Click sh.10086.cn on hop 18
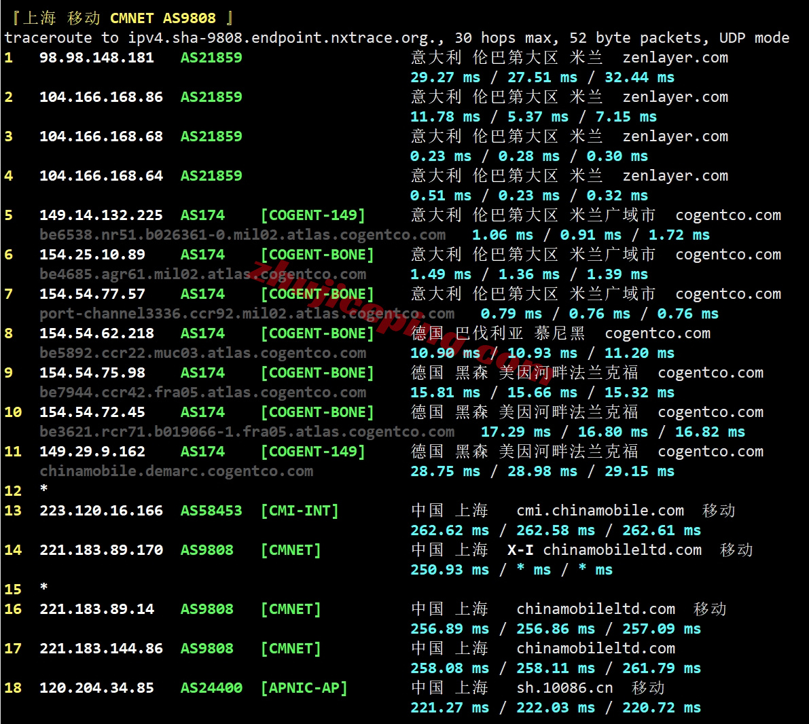Screen dimensions: 809x724 point(565,688)
